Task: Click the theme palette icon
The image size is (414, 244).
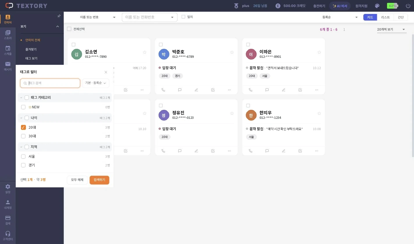Action: [x=377, y=6]
